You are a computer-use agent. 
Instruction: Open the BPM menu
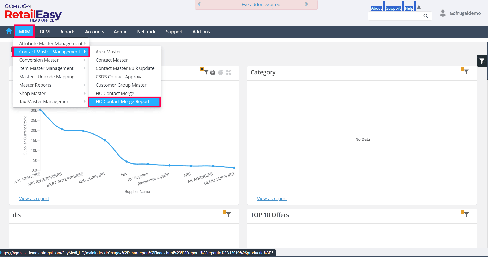(45, 32)
